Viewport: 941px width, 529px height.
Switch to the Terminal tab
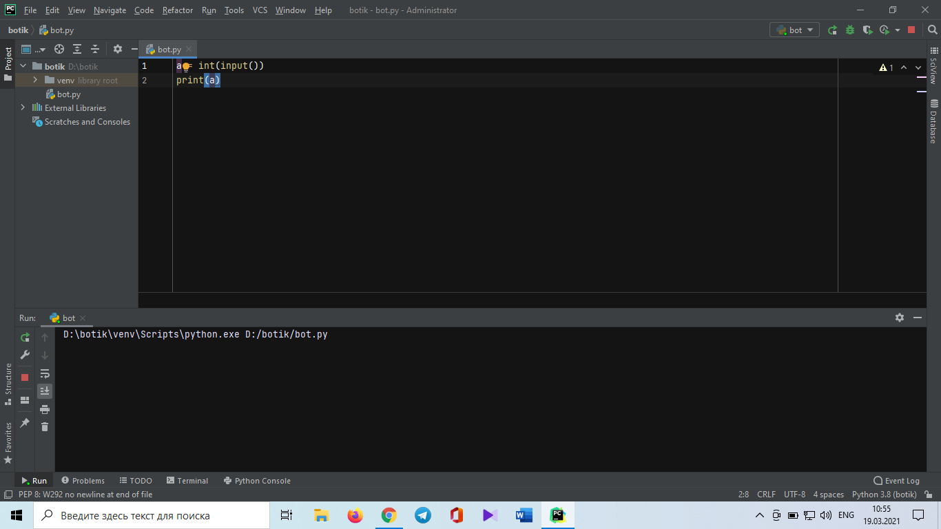pos(187,481)
